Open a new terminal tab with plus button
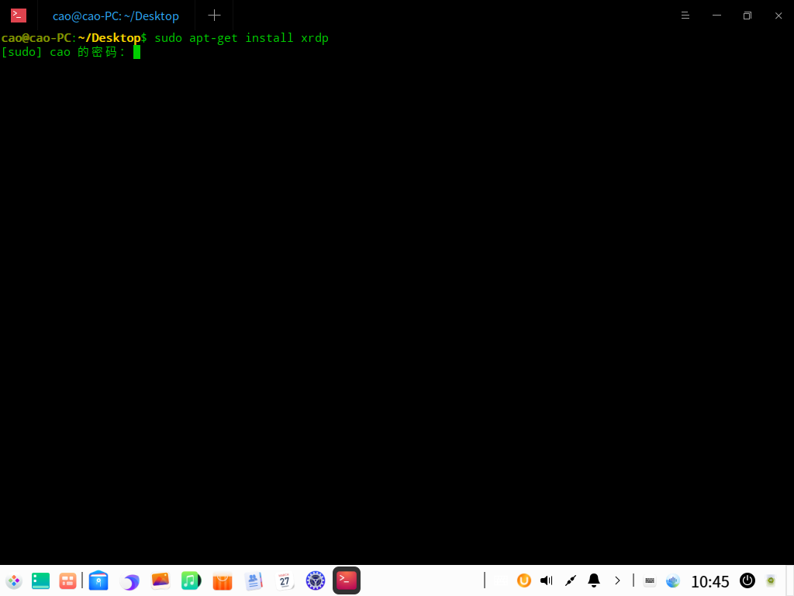 214,16
